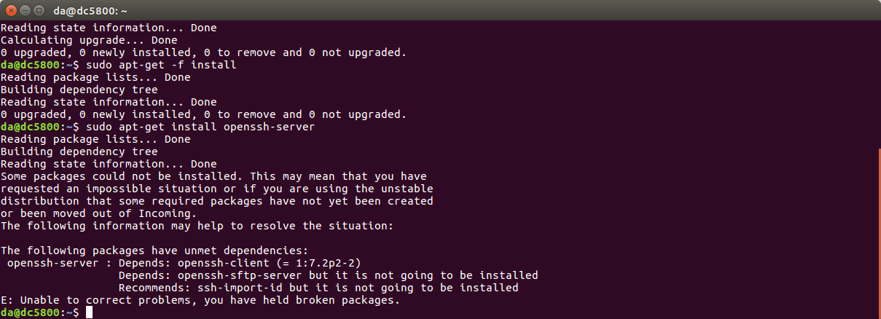Click the 'sudo apt-get install openssh-server' command

200,127
